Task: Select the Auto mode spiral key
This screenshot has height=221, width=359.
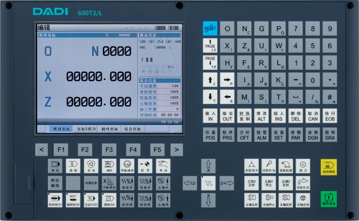Action: coord(91,166)
